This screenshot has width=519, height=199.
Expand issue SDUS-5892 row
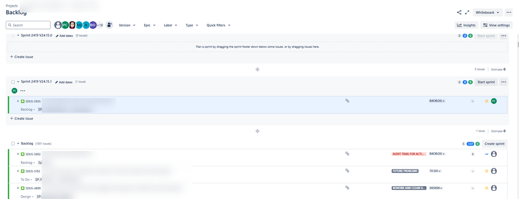pyautogui.click(x=18, y=154)
